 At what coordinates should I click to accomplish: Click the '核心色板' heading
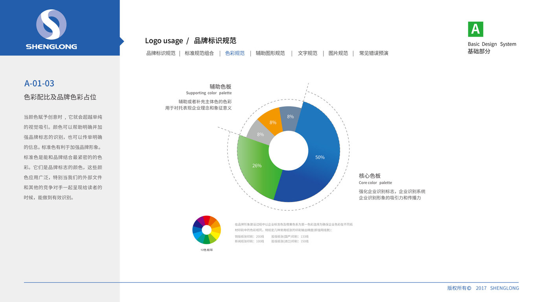coord(370,176)
